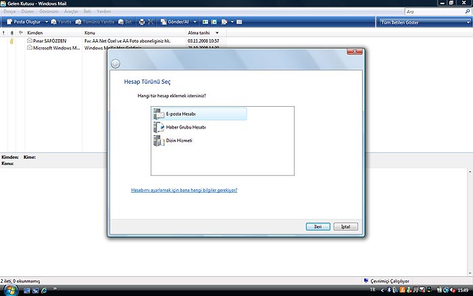Open the İleti menu
473x296 pixels.
click(x=87, y=11)
